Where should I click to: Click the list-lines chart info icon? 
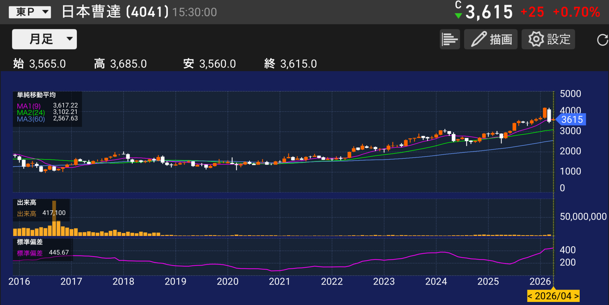450,39
